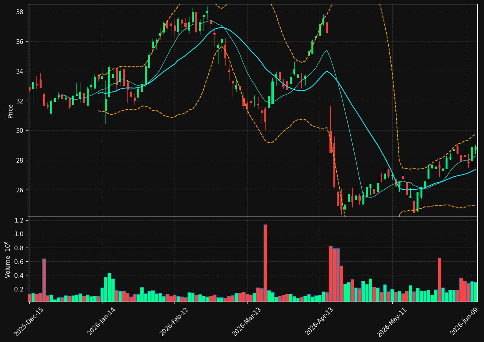Click the 1.2 volume tick label

[x=20, y=221]
